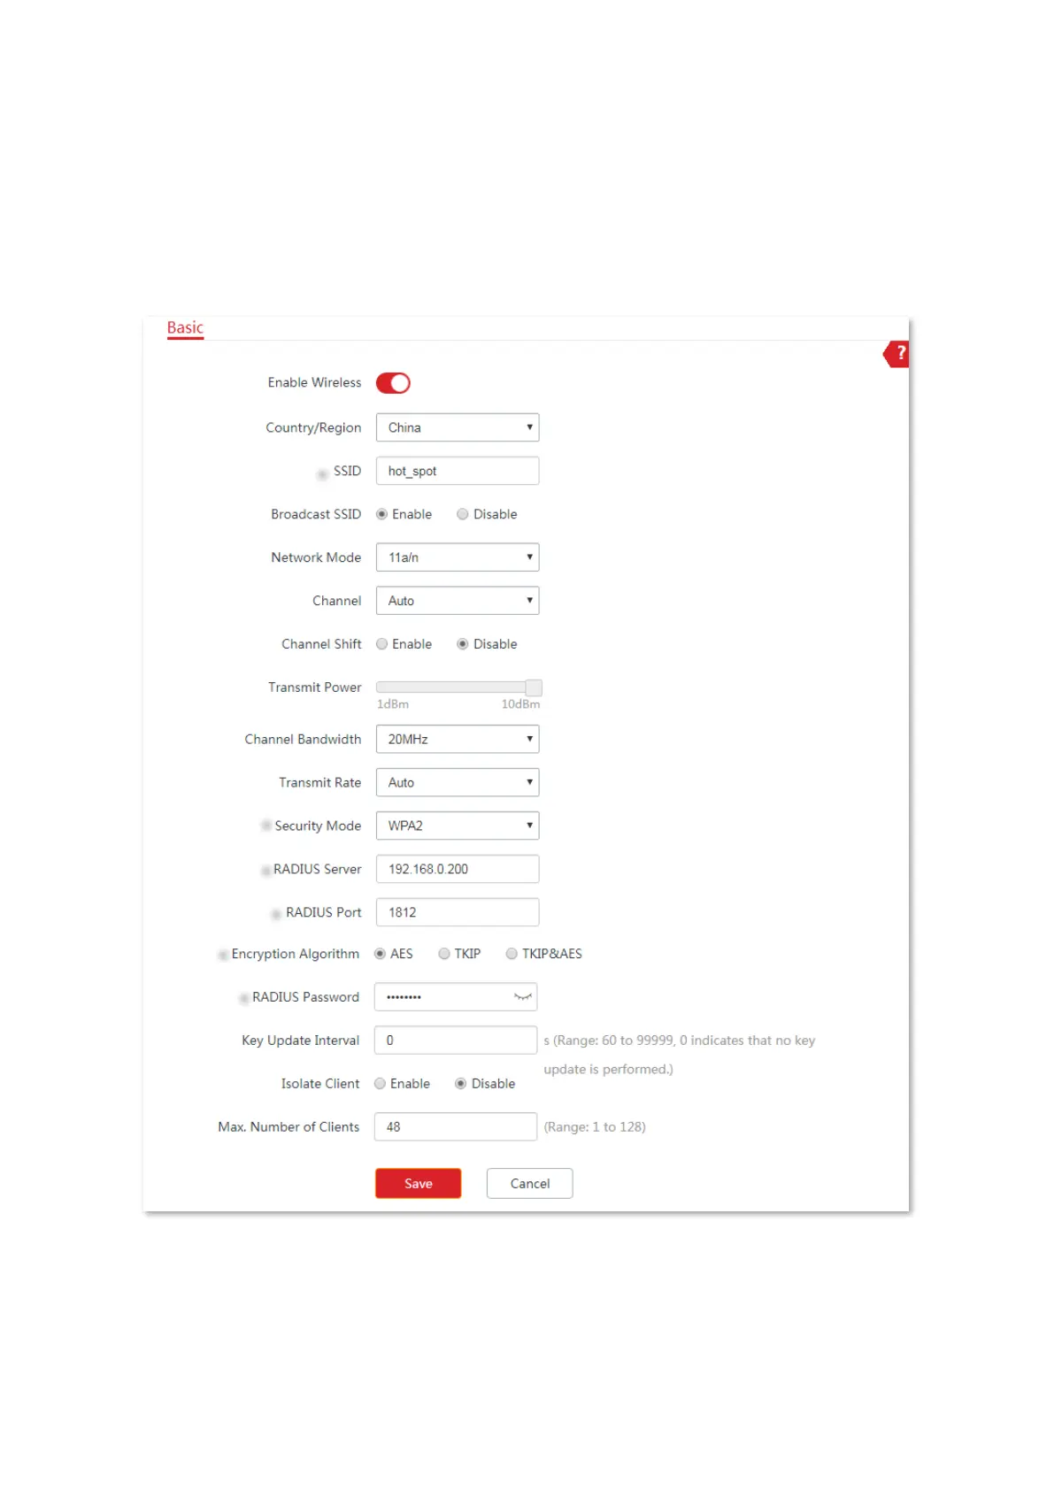This screenshot has height=1490, width=1054.
Task: Open the Transmit Rate dropdown set to Auto
Action: coord(458,782)
